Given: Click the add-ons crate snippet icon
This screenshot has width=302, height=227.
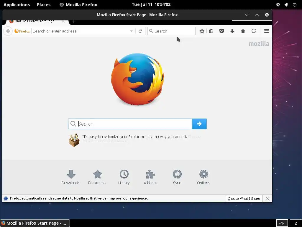Looking at the screenshot, I should 74,140.
